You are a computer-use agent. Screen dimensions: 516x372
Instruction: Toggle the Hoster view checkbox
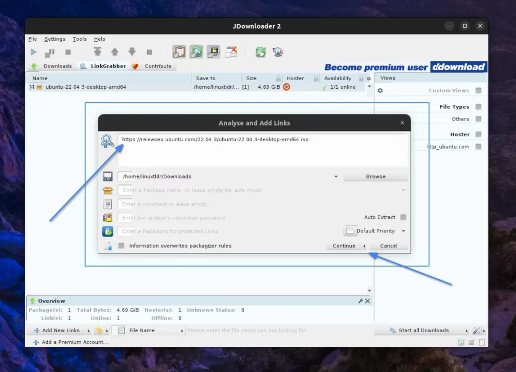pos(479,134)
